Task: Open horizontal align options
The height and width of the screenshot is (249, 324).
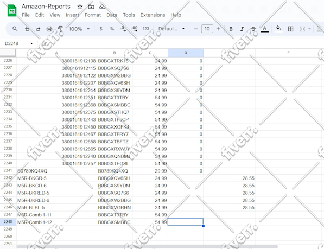Action: [x=319, y=29]
